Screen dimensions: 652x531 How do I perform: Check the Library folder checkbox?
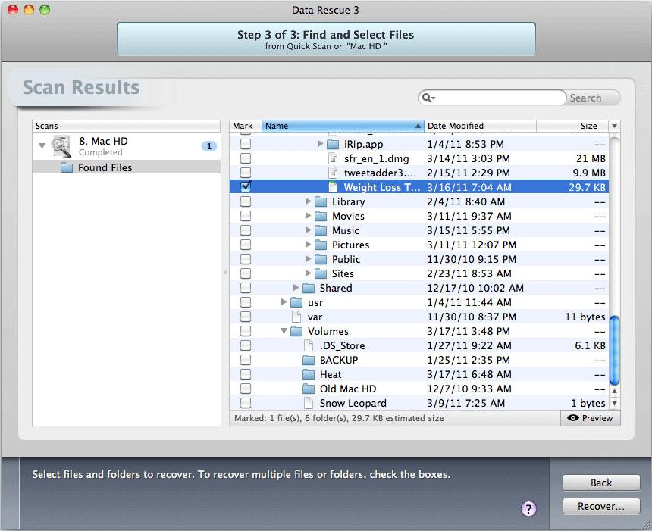[x=244, y=201]
